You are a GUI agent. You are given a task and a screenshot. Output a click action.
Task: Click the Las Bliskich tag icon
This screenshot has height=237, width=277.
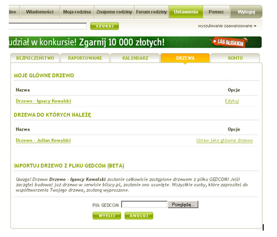pyautogui.click(x=229, y=42)
